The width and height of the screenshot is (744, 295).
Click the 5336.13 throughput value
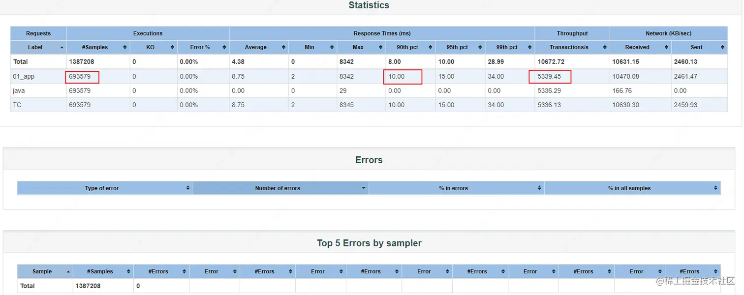549,105
